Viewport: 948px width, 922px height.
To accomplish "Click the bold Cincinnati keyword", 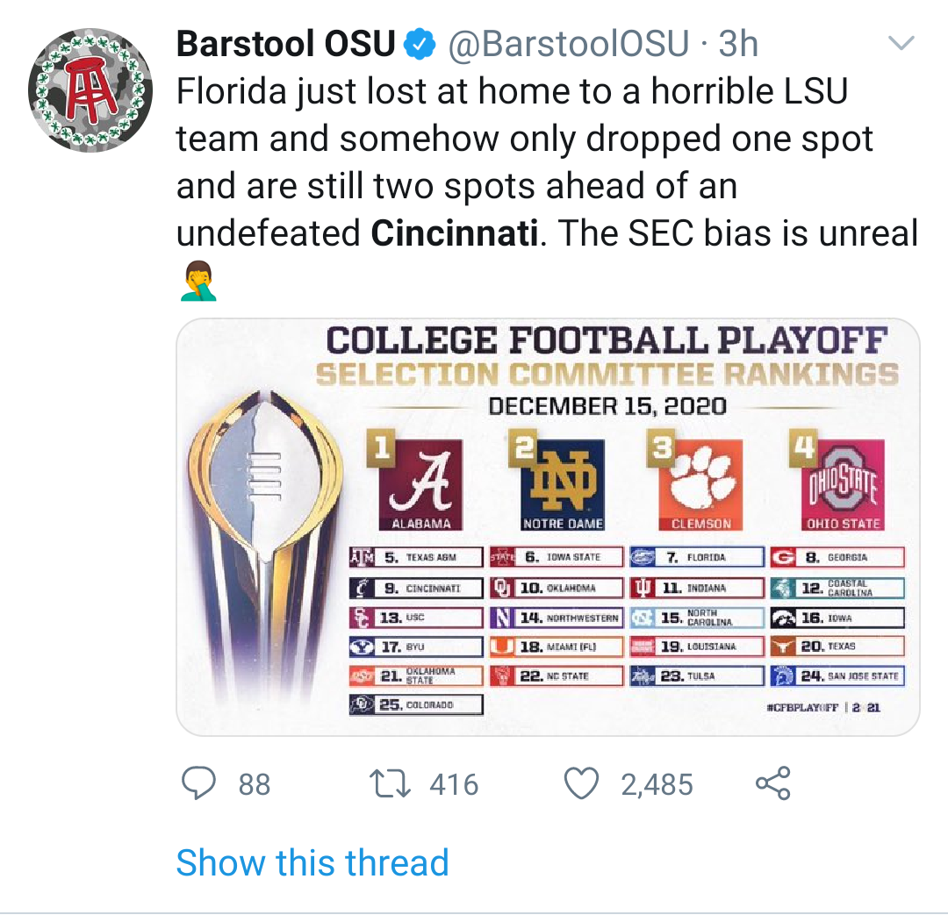I will (x=454, y=233).
